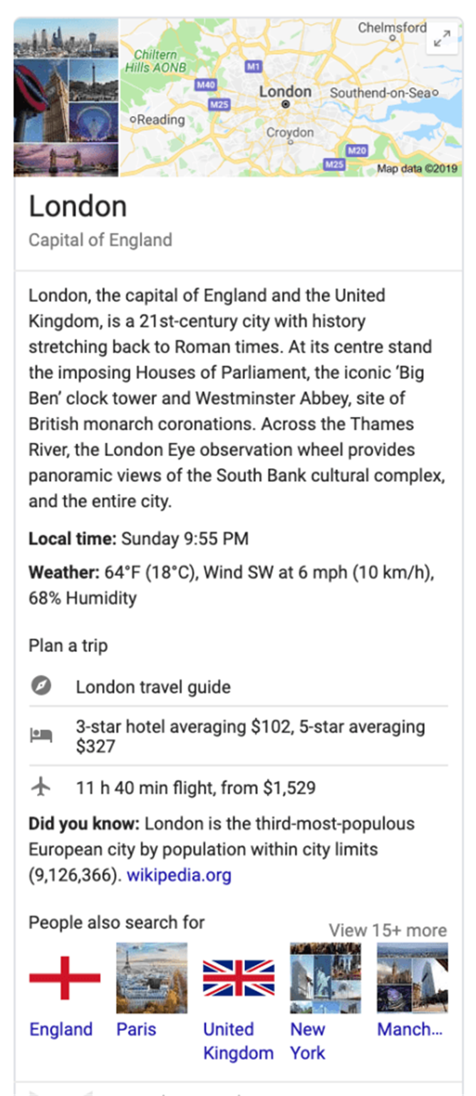Click the New York text link
Viewport: 476px width, 1096px height.
tap(308, 1041)
